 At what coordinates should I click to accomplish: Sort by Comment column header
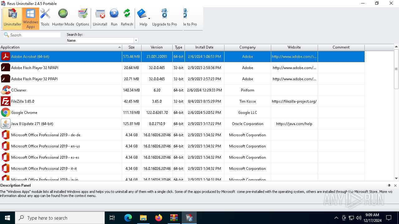pyautogui.click(x=341, y=47)
